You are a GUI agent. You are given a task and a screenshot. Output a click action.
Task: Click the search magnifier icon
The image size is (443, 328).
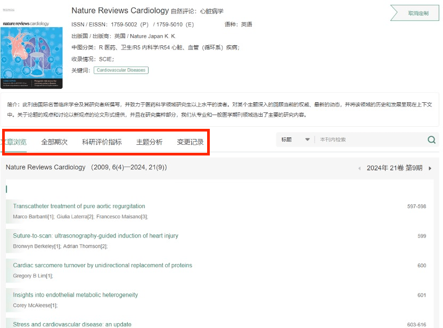(431, 140)
